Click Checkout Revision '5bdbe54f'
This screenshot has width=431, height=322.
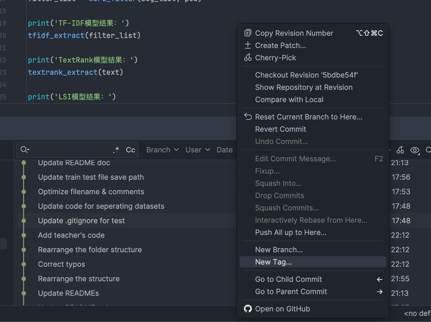pyautogui.click(x=306, y=75)
